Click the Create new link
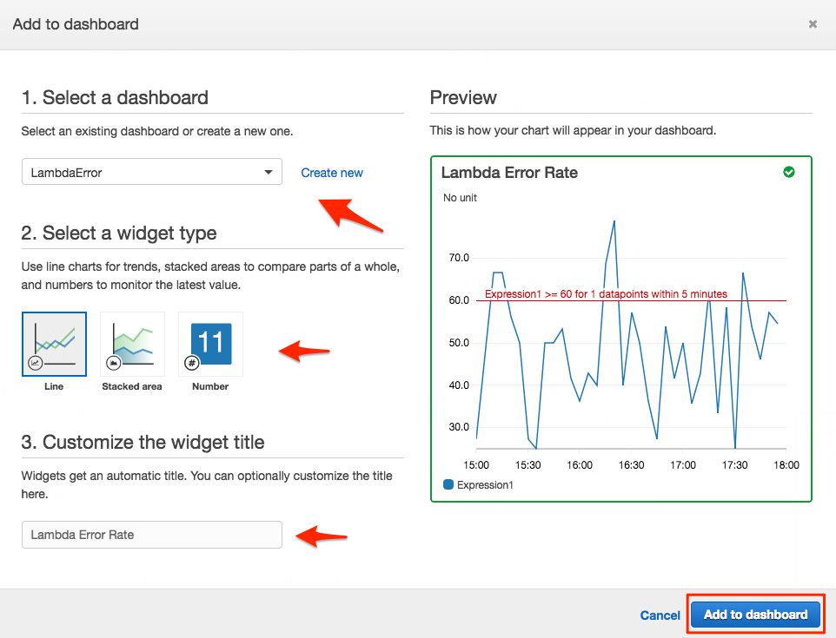The image size is (836, 638). 332,173
